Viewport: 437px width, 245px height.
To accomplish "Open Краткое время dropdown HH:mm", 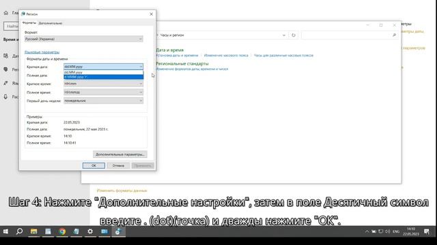I will [x=103, y=84].
